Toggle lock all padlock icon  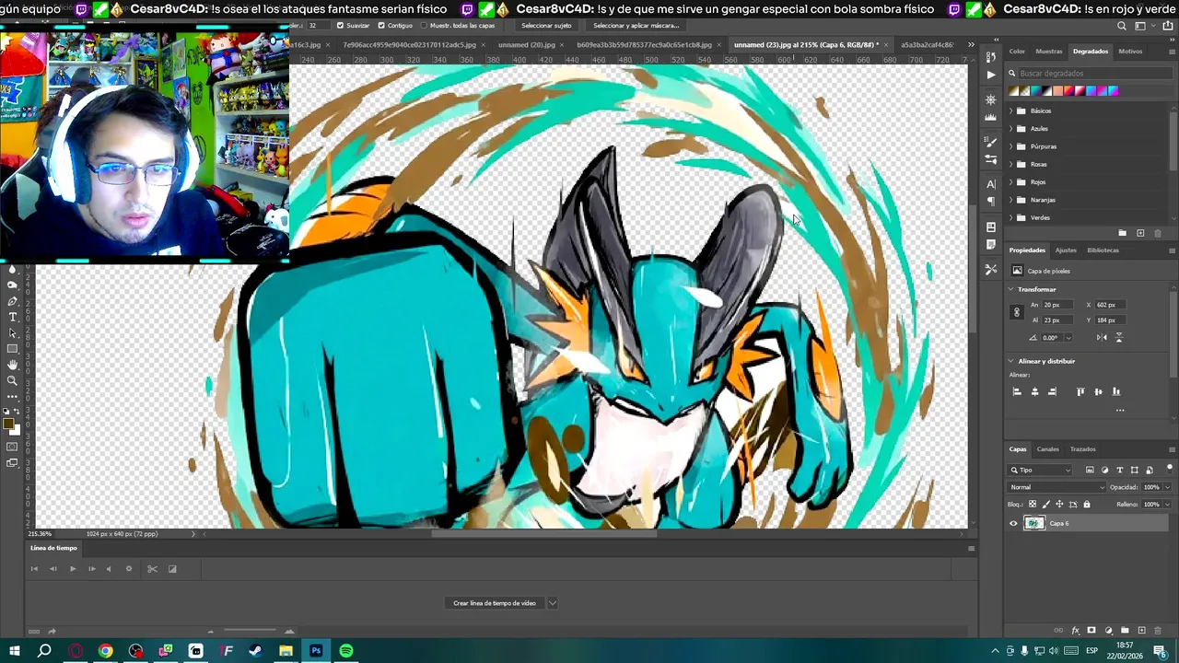[1087, 505]
